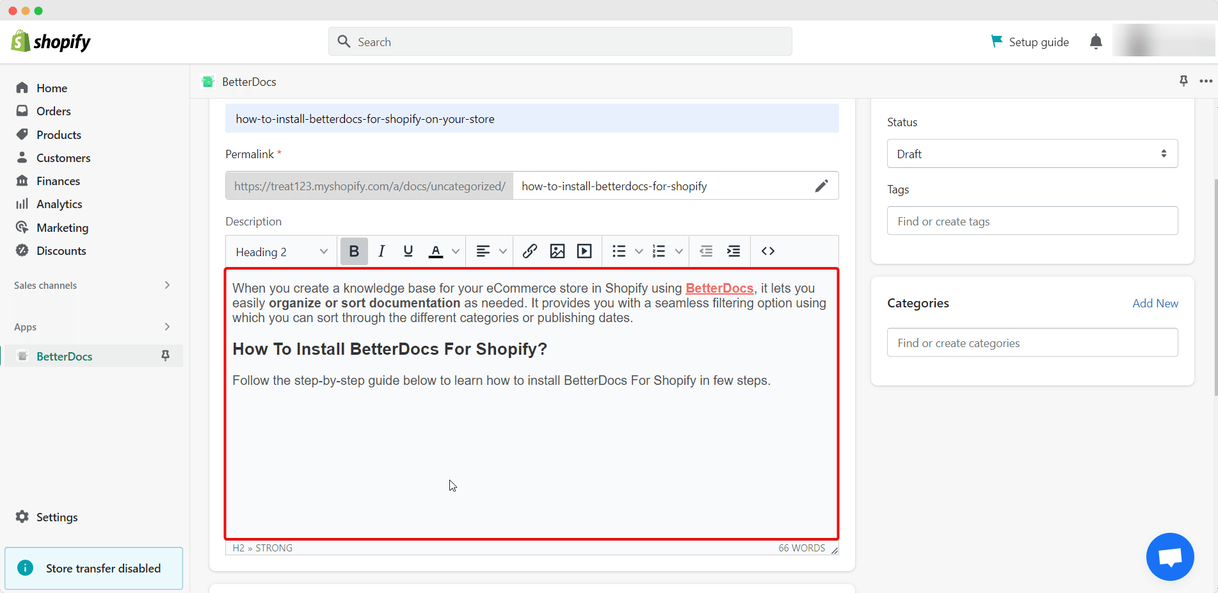Click the Shopify logo
1218x593 pixels.
tap(51, 42)
